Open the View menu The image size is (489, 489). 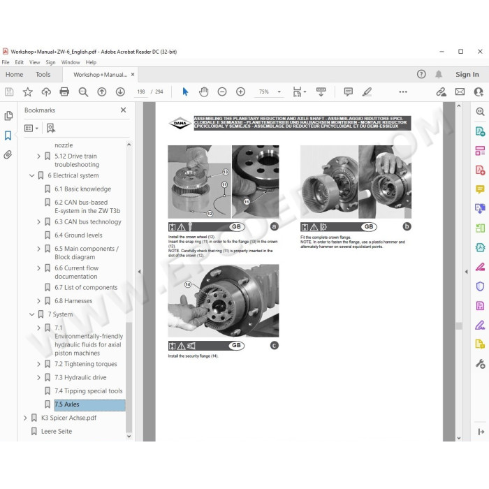tap(35, 62)
